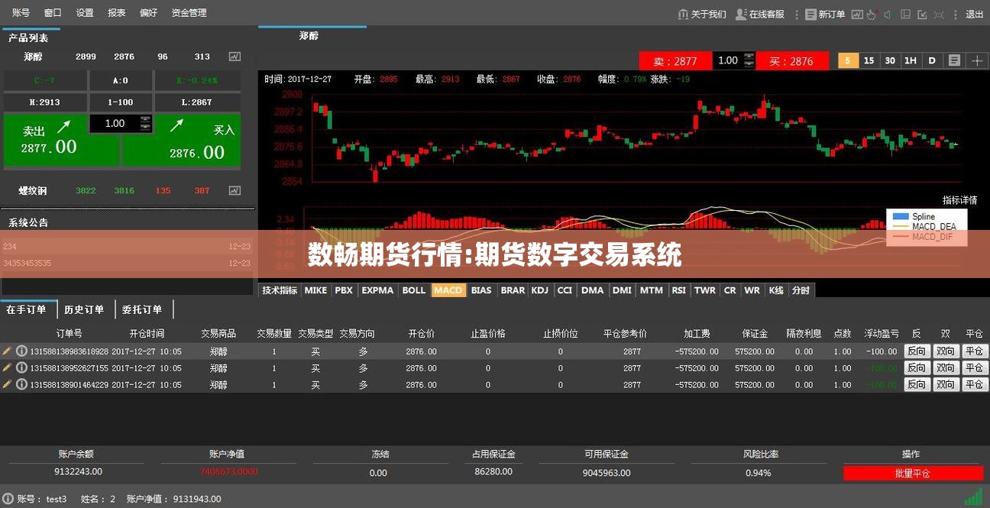Viewport: 990px width, 508px height.
Task: Click the edit pencil for order 131588138901464229
Action: click(x=7, y=385)
